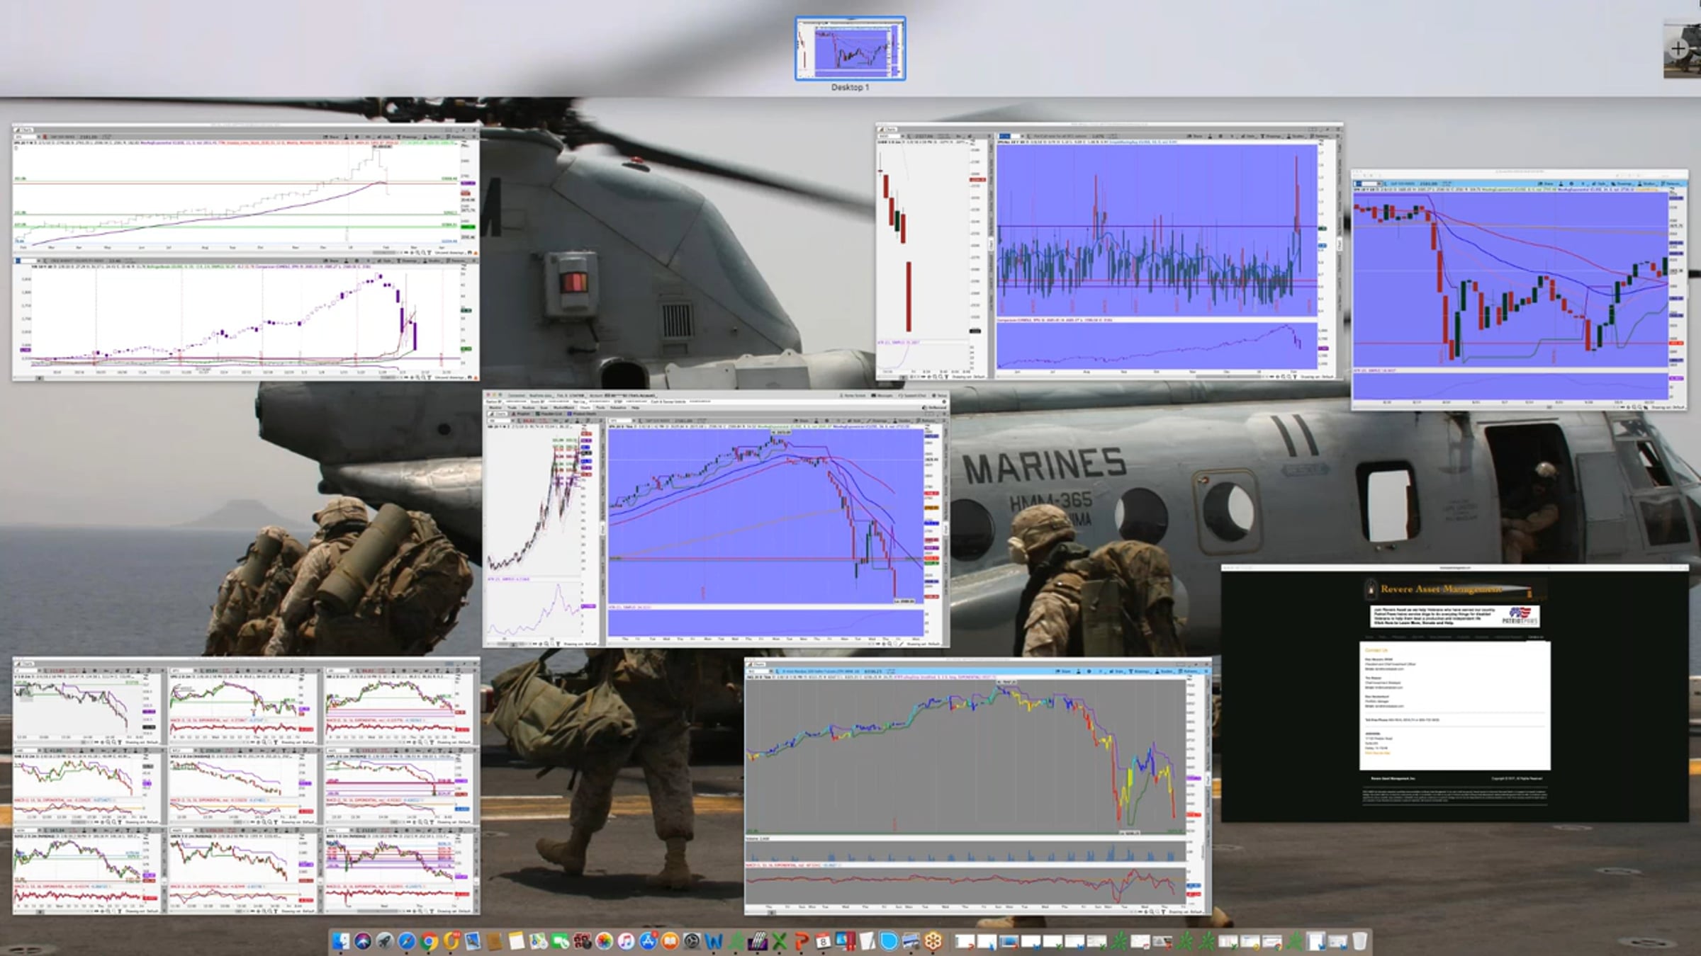Open Finder from the dock
This screenshot has height=956, width=1701.
point(340,941)
